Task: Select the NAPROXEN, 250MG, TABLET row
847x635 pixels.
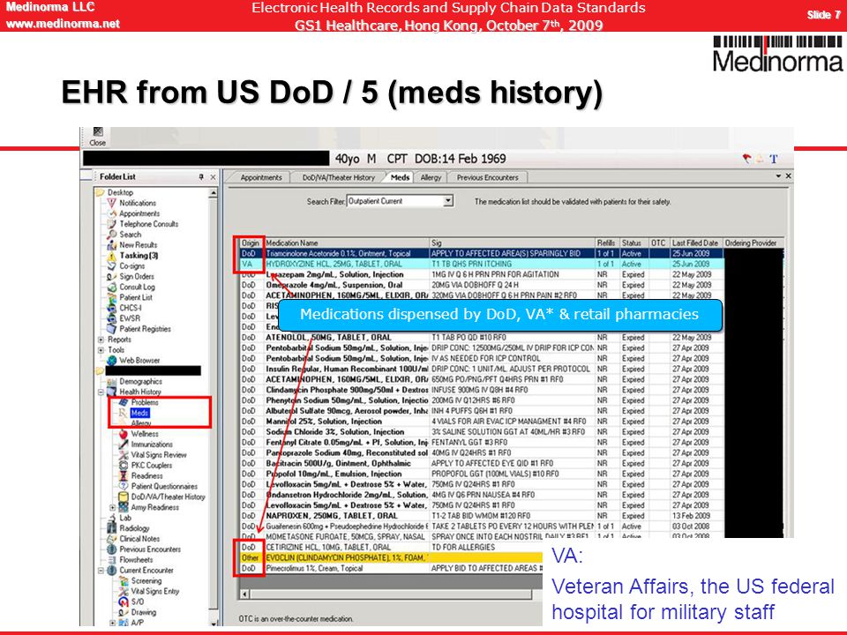Action: click(482, 516)
